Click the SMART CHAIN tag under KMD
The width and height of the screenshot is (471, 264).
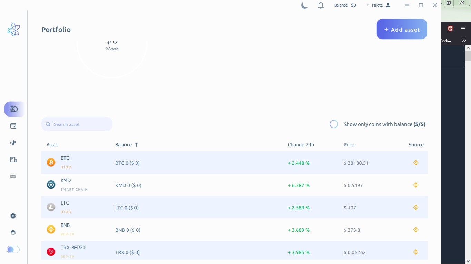(74, 189)
